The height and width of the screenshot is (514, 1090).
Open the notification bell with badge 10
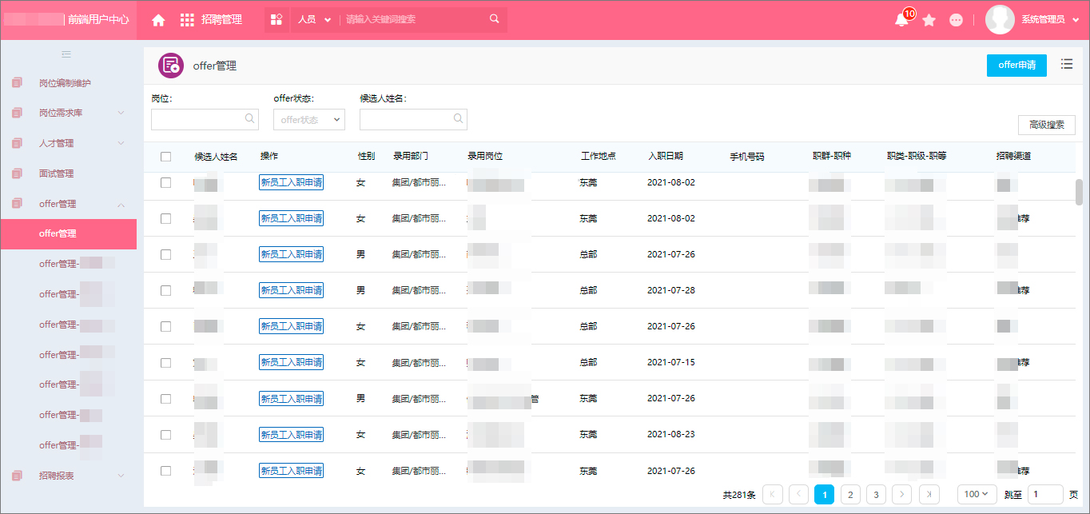[901, 20]
